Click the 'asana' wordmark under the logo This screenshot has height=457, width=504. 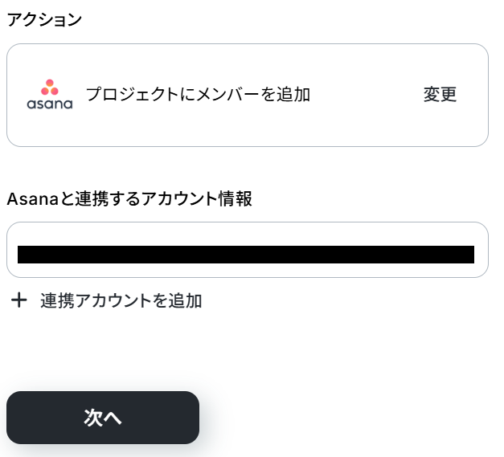[x=49, y=104]
